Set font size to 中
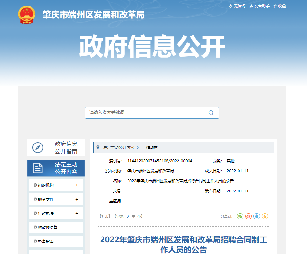The image size is (307, 254). click(x=133, y=216)
